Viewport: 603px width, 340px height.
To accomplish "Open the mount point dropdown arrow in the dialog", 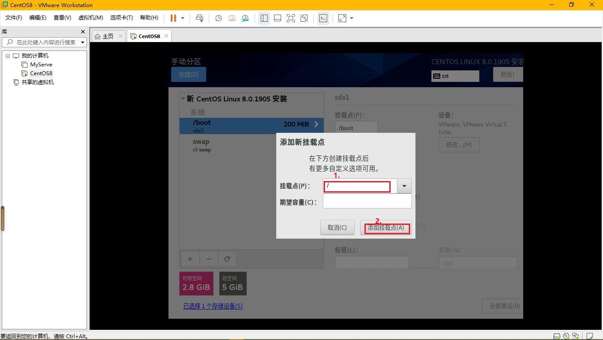I will click(x=404, y=186).
